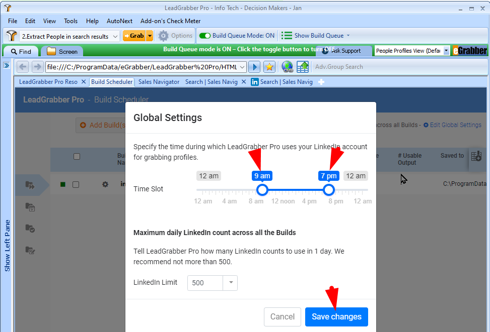Click the 9 am start time slider handle
Screen dimensions: 490x332
point(262,189)
